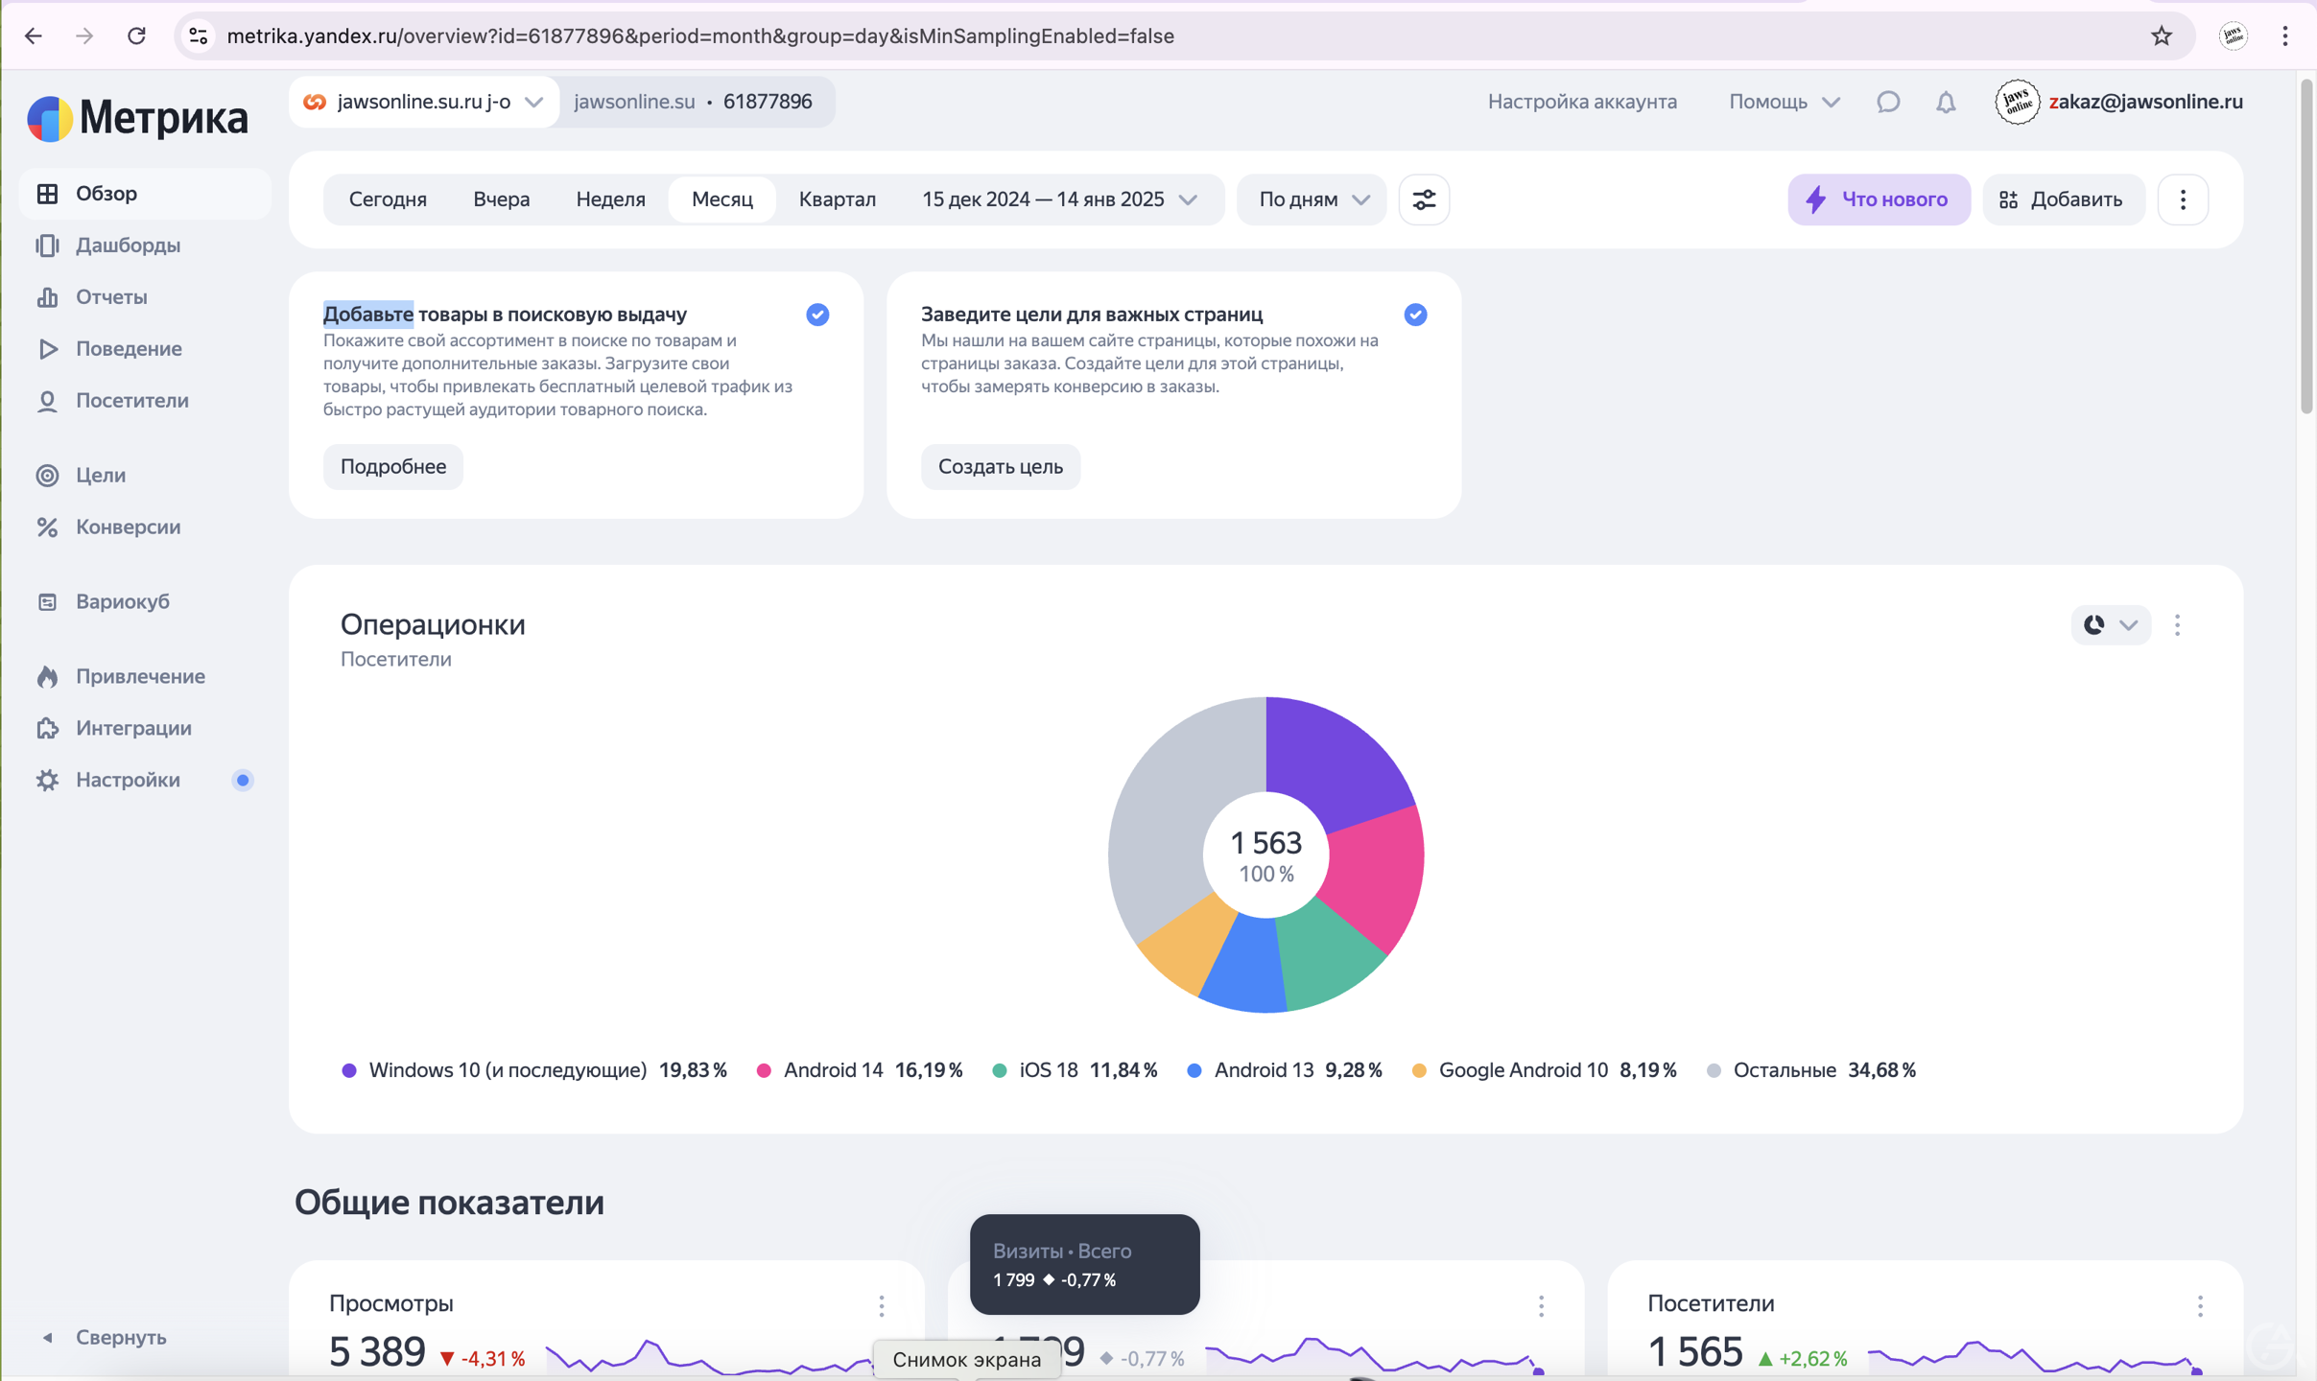Image resolution: width=2317 pixels, height=1381 pixels.
Task: Open Визиты widget three-dot menu
Action: coord(1541,1306)
